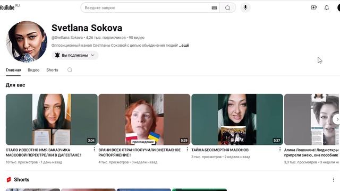The height and width of the screenshot is (191, 340).
Task: Open the create video icon
Action: [314, 7]
